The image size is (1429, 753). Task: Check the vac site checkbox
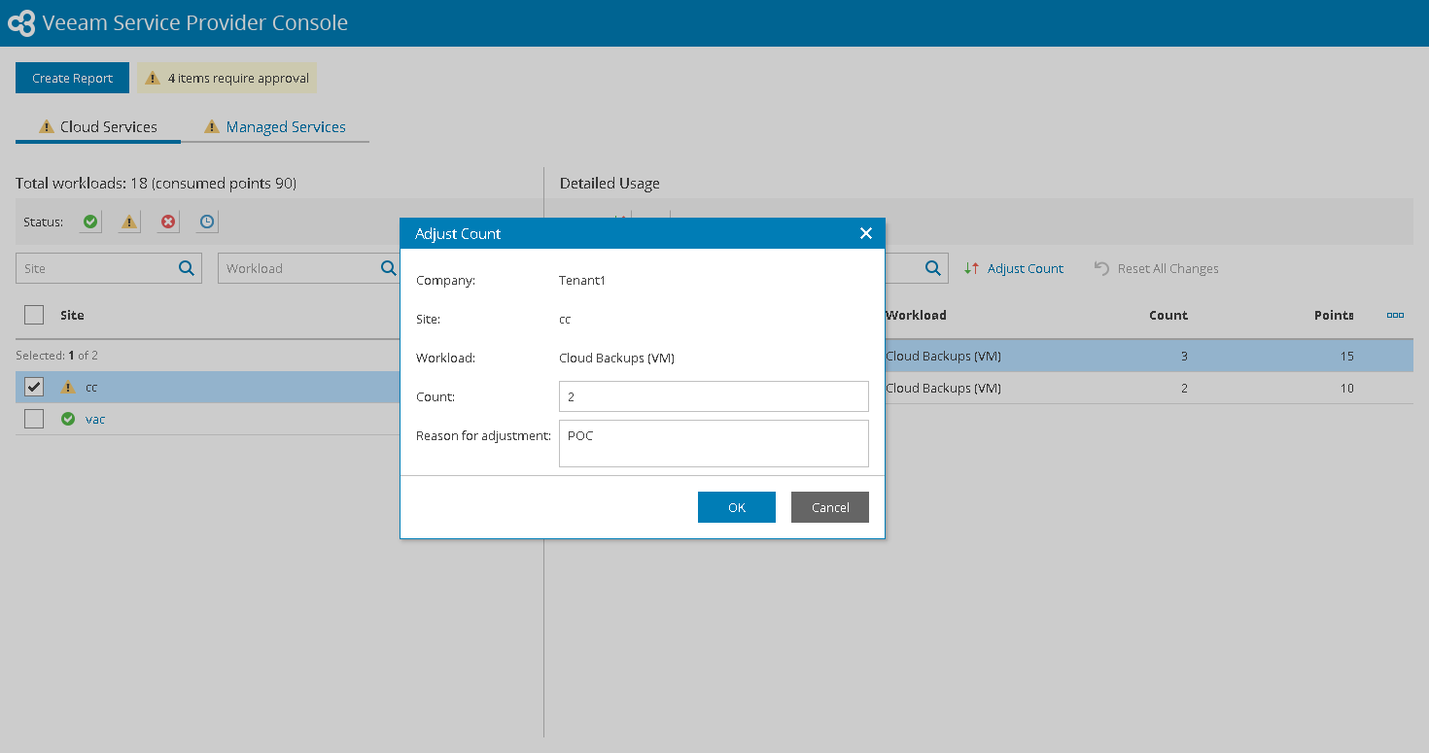tap(34, 419)
